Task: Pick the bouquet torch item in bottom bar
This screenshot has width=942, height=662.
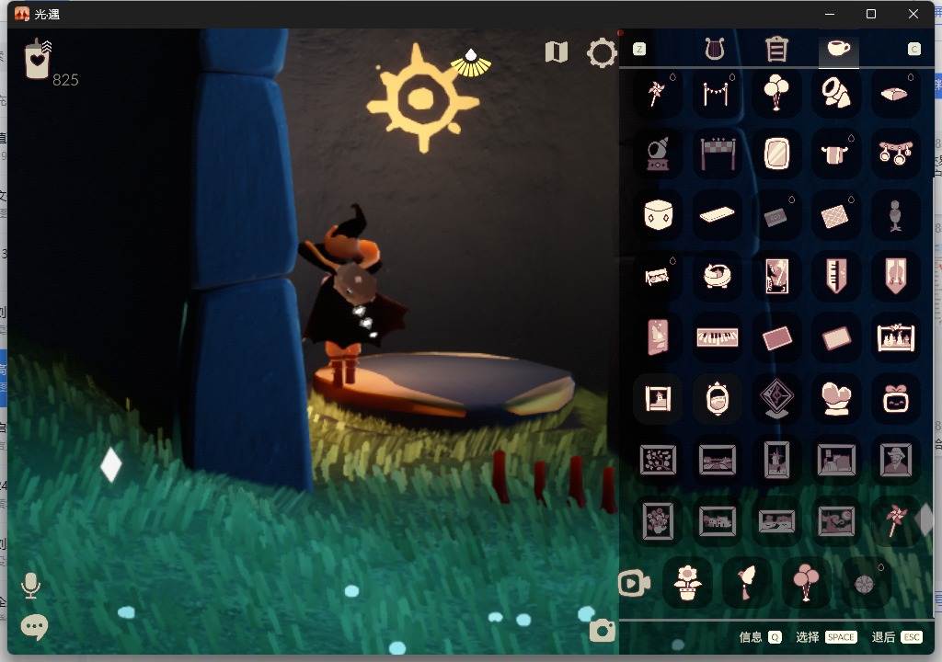Action: [747, 583]
